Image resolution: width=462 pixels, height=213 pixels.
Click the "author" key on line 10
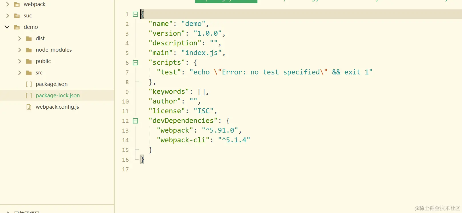[x=165, y=101]
